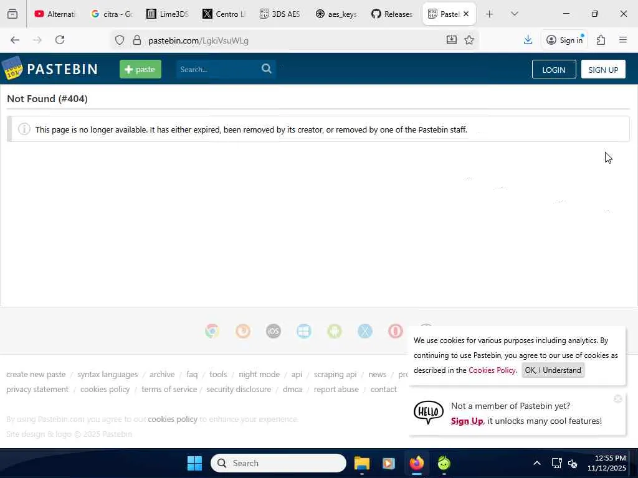Click the shield tracking protection icon

(x=120, y=40)
